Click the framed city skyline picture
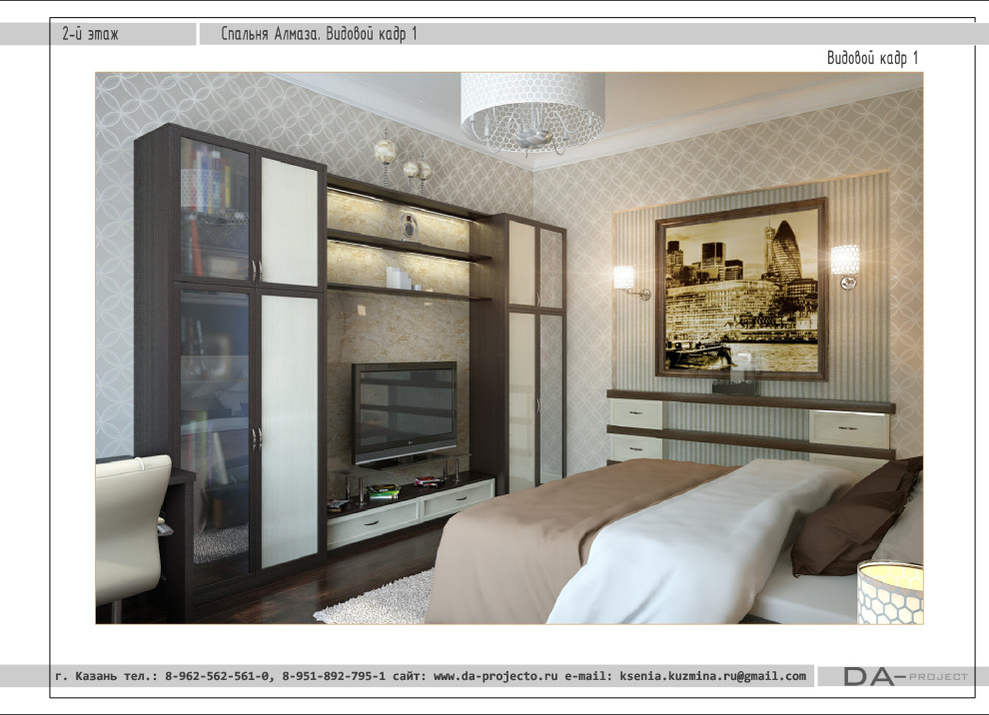Viewport: 989px width, 715px height. [740, 289]
